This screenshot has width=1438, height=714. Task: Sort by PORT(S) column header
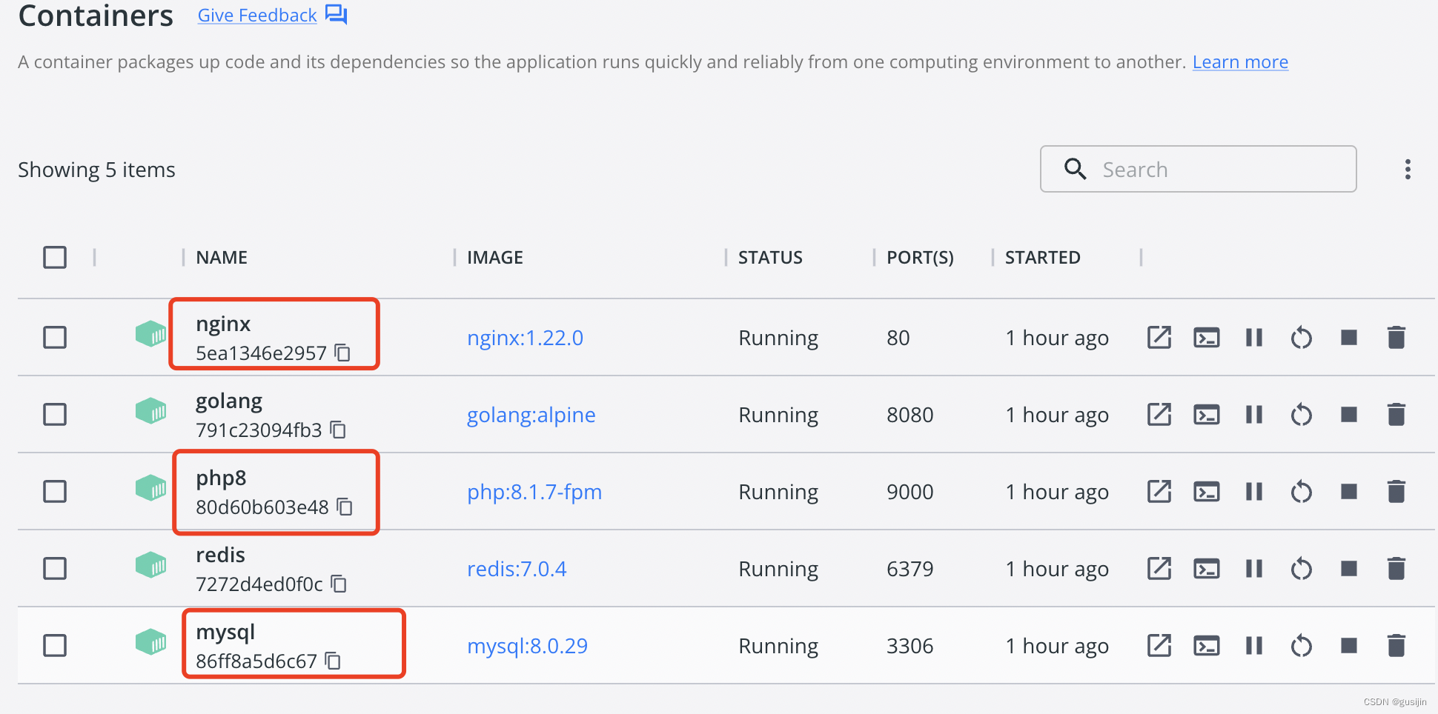click(x=920, y=258)
